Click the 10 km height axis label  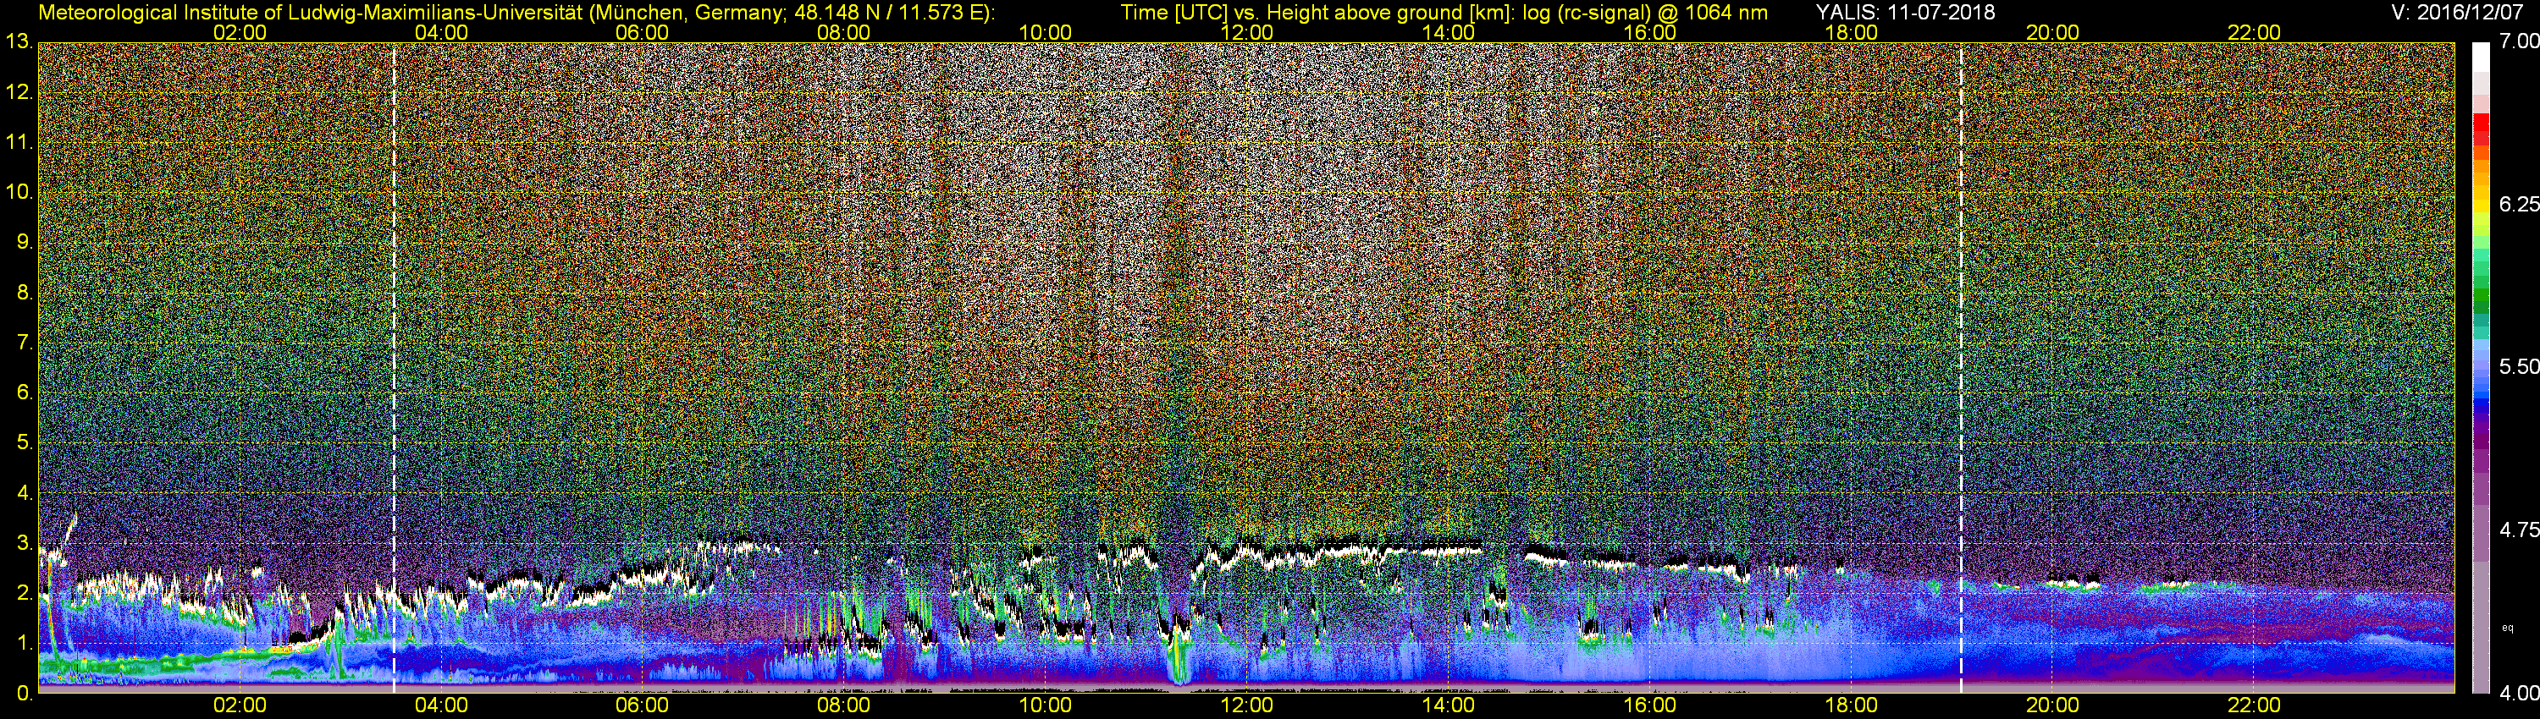(19, 192)
